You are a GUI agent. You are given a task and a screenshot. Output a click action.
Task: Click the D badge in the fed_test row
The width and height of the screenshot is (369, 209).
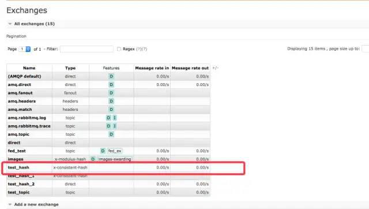(x=103, y=151)
